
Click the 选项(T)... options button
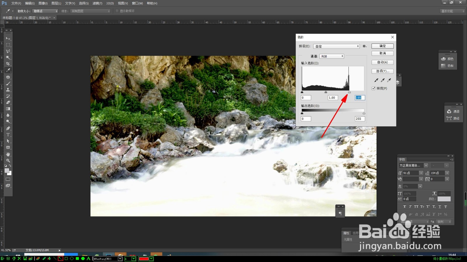(383, 71)
